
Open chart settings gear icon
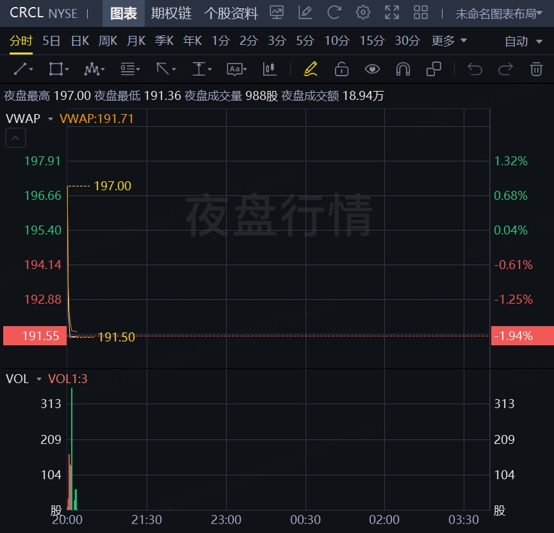[x=363, y=13]
